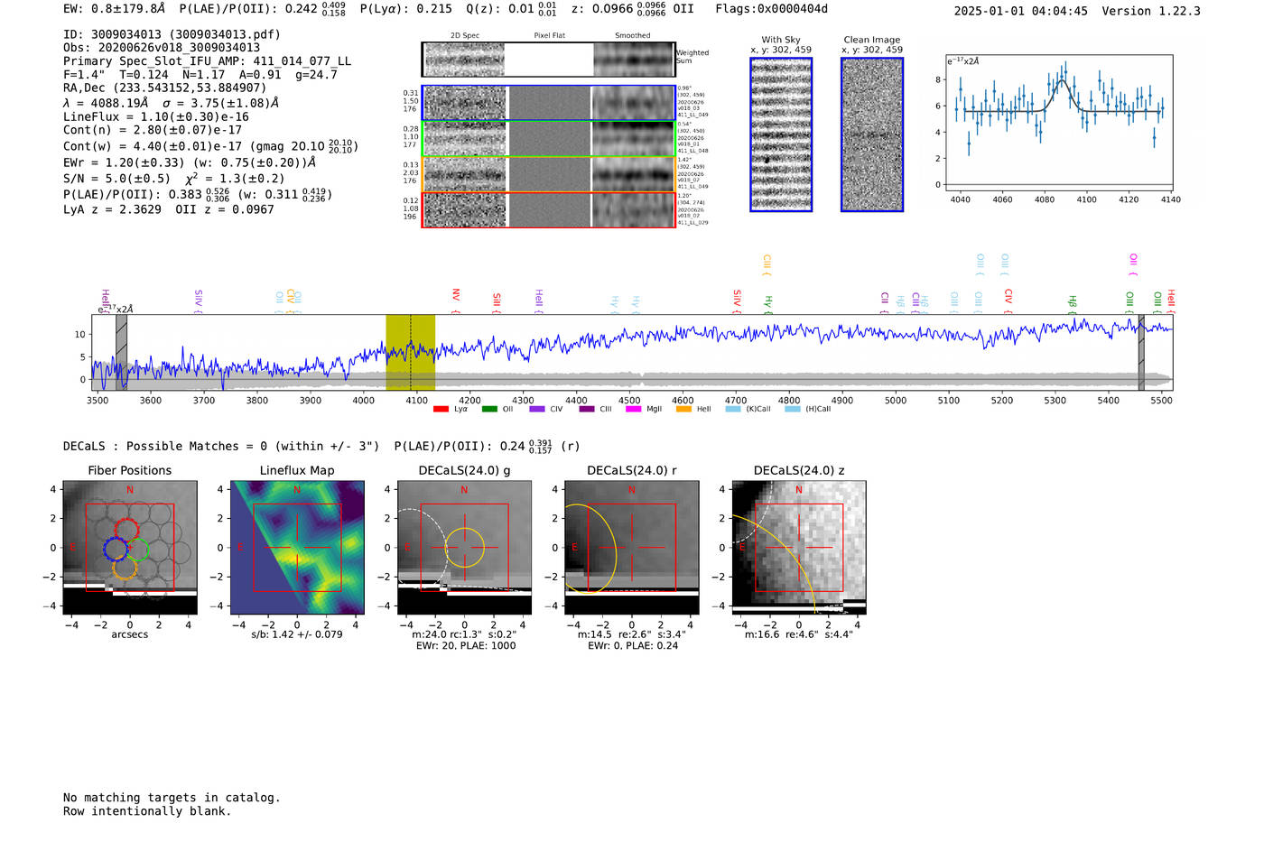Click the EWr = 1.20(±0.33) line
Viewport: 1264px width, 860px height.
tap(190, 162)
